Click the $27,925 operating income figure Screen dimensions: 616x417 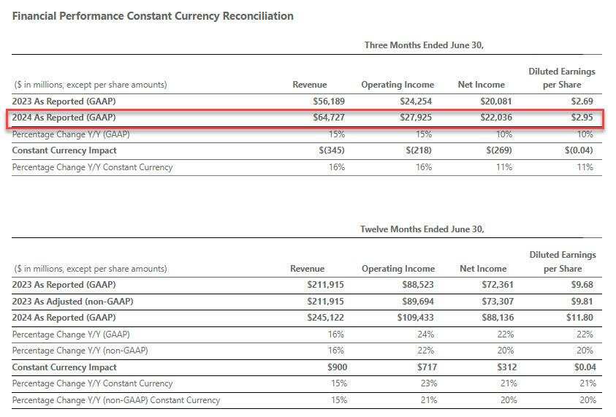coord(416,118)
